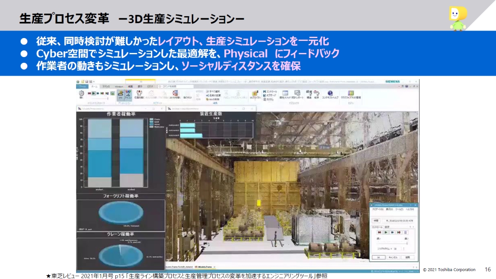
Task: Click the クレーン稼働率 chart title
Action: 121,234
